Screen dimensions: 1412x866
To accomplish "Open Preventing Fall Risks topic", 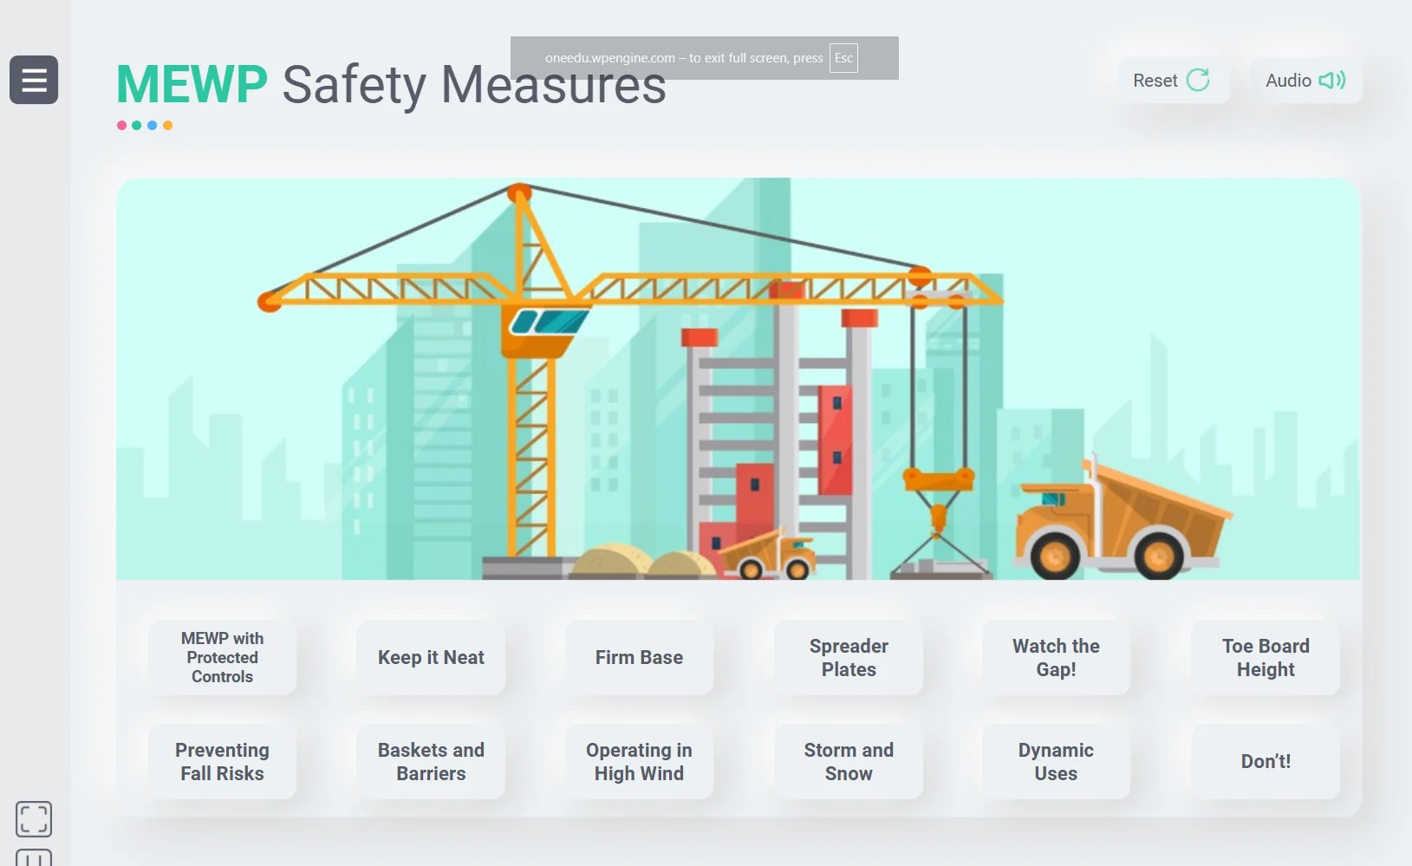I will click(x=223, y=762).
